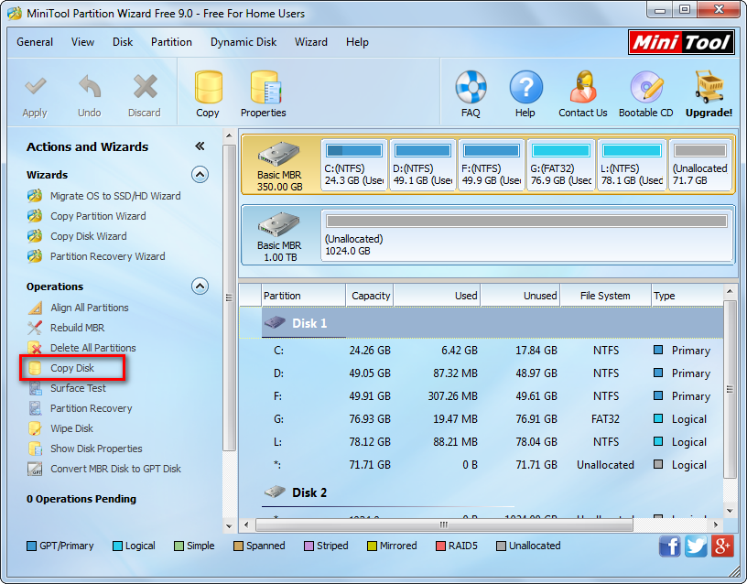
Task: Choose Rebuild MBR operation
Action: tap(77, 328)
